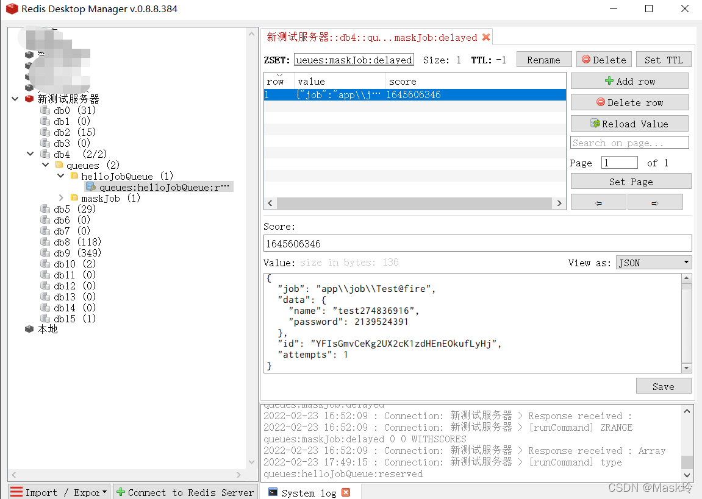The image size is (702, 499).
Task: Go to next page with right arrow
Action: point(655,202)
